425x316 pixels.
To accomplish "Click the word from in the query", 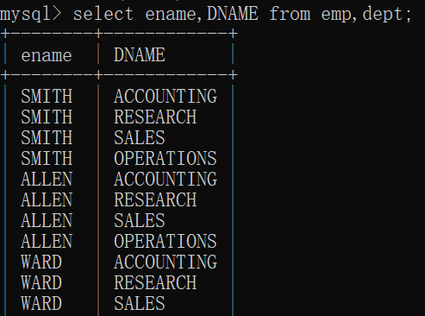I will click(x=290, y=14).
